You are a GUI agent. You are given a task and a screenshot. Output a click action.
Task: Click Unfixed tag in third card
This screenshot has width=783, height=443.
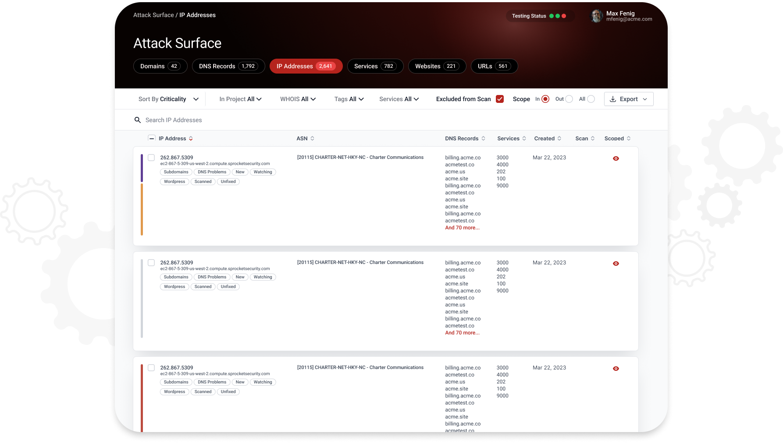[228, 392]
